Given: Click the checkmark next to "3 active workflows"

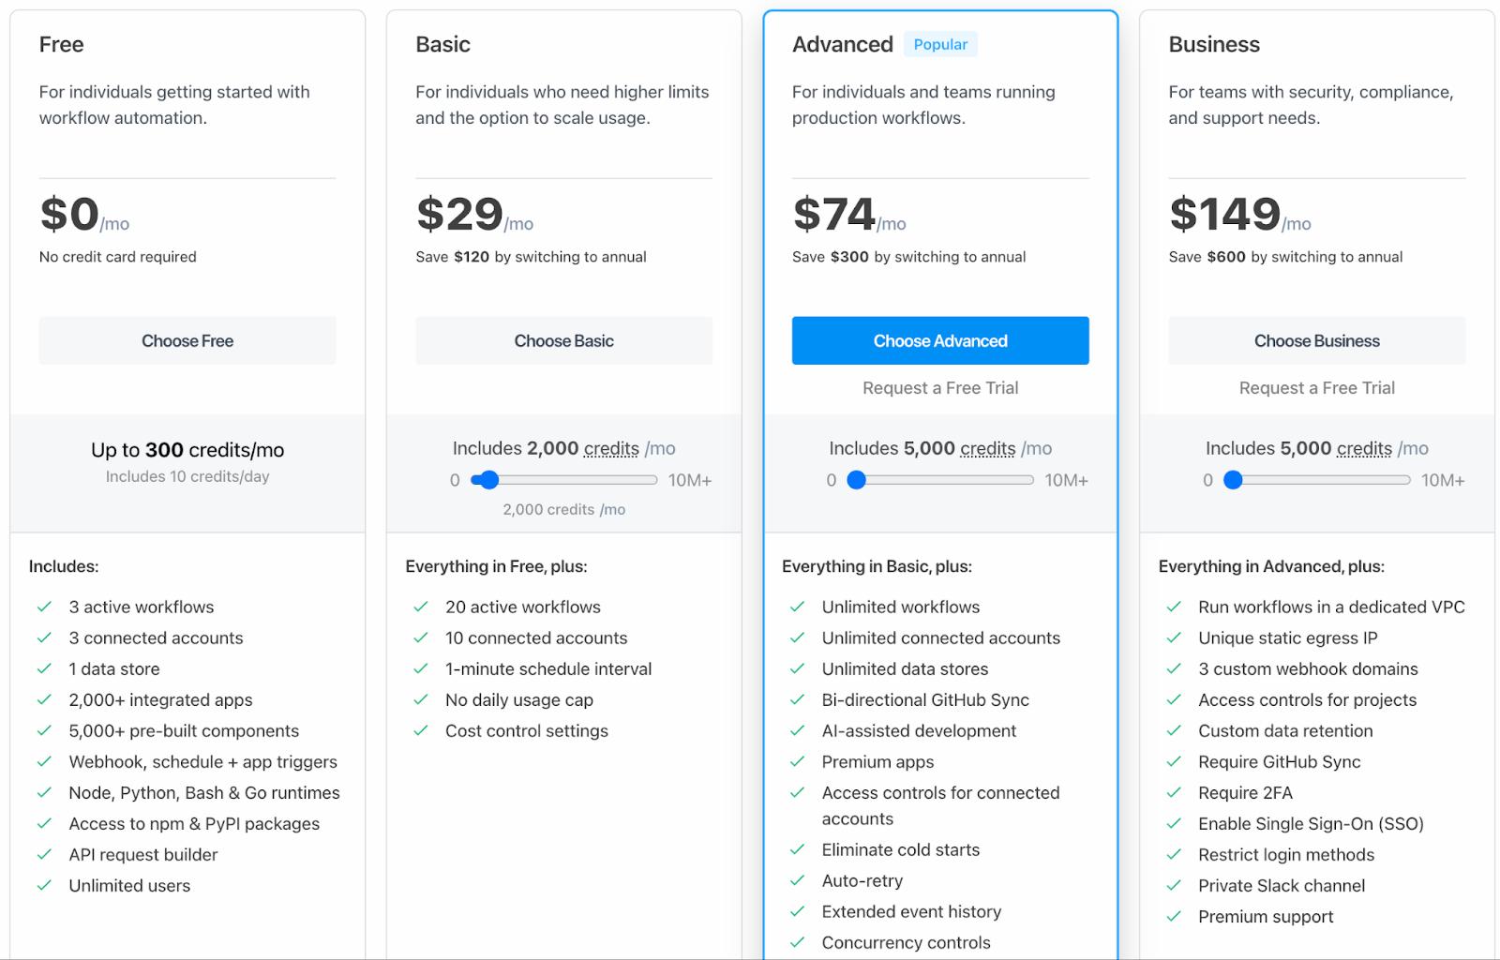Looking at the screenshot, I should coord(44,607).
